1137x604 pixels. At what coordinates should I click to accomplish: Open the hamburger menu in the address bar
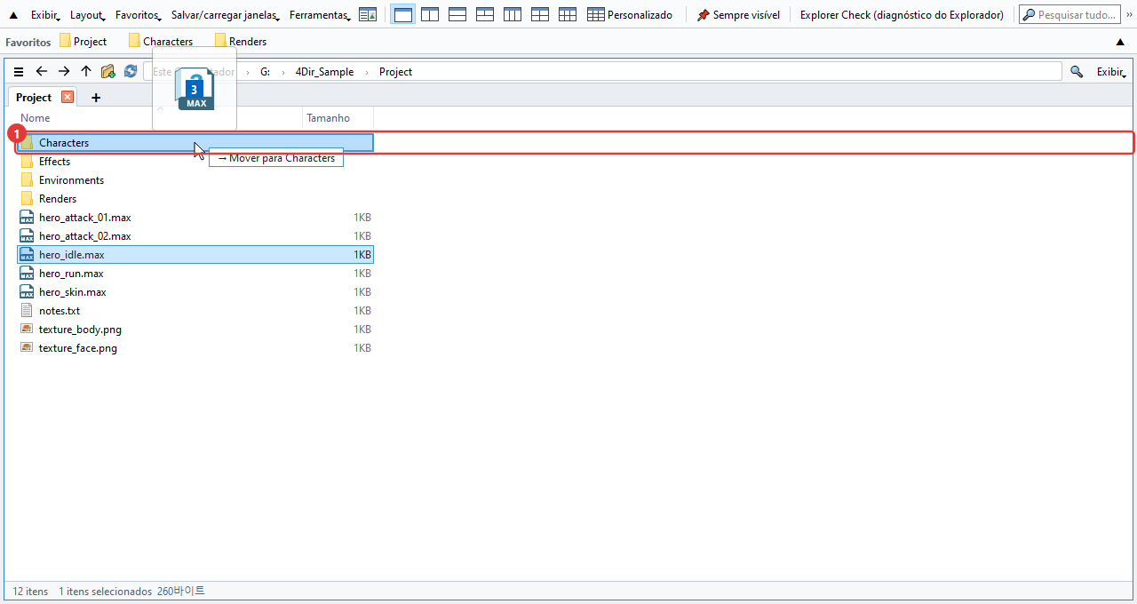coord(19,72)
